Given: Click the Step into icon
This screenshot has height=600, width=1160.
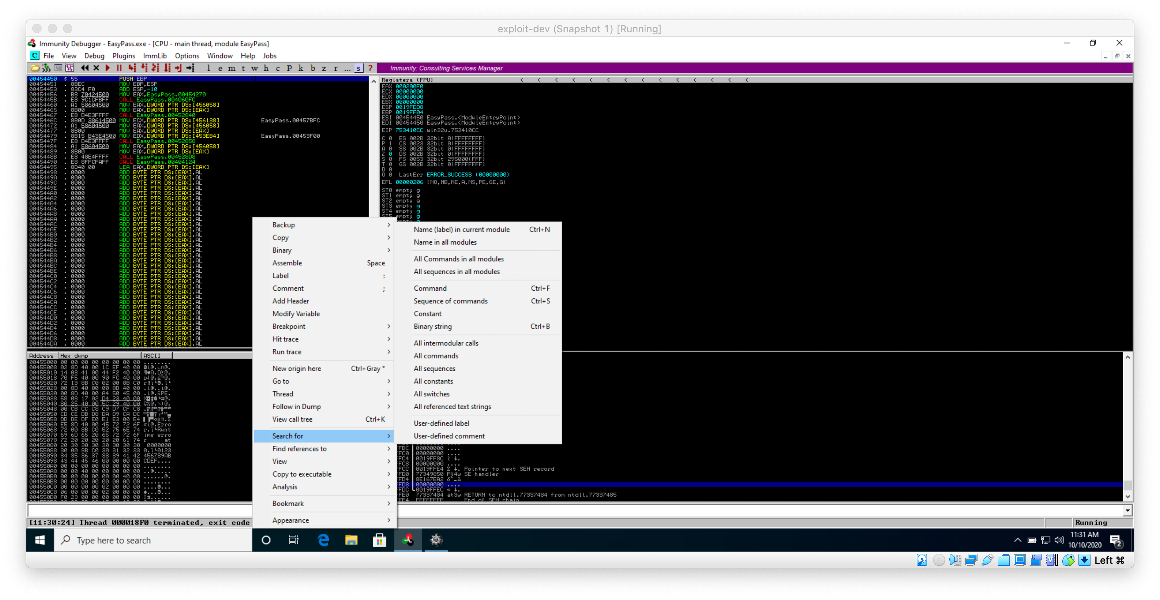Looking at the screenshot, I should point(132,68).
